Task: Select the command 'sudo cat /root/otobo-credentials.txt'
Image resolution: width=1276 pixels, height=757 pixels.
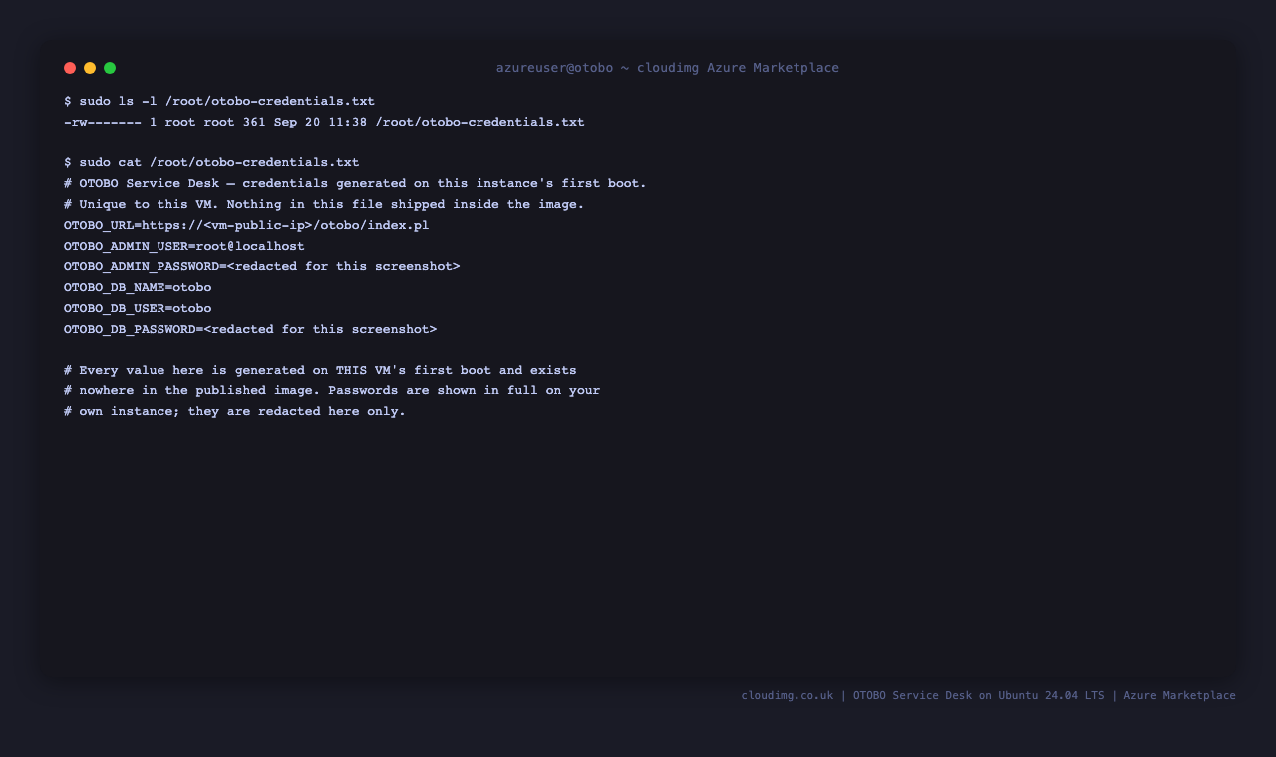Action: (219, 163)
